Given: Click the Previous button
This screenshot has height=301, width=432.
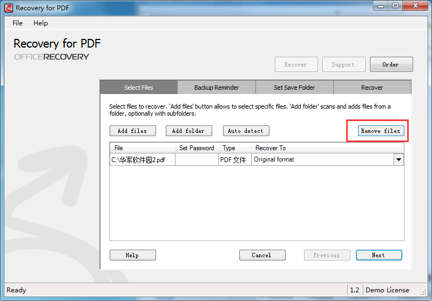Looking at the screenshot, I should click(327, 255).
